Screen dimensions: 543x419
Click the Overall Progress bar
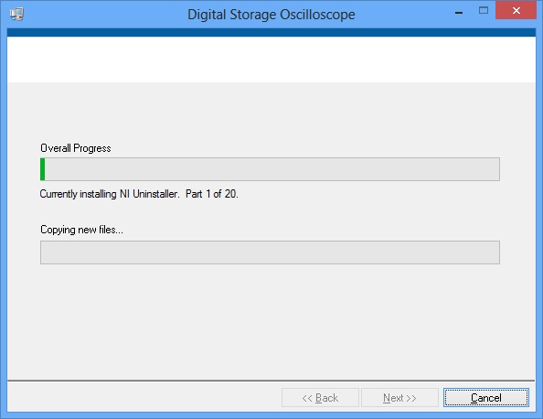[270, 169]
